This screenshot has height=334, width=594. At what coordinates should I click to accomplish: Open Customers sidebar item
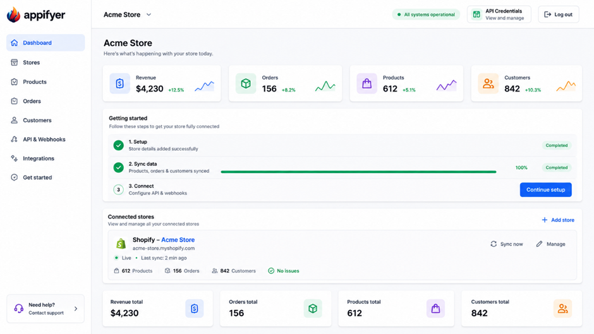pos(45,120)
